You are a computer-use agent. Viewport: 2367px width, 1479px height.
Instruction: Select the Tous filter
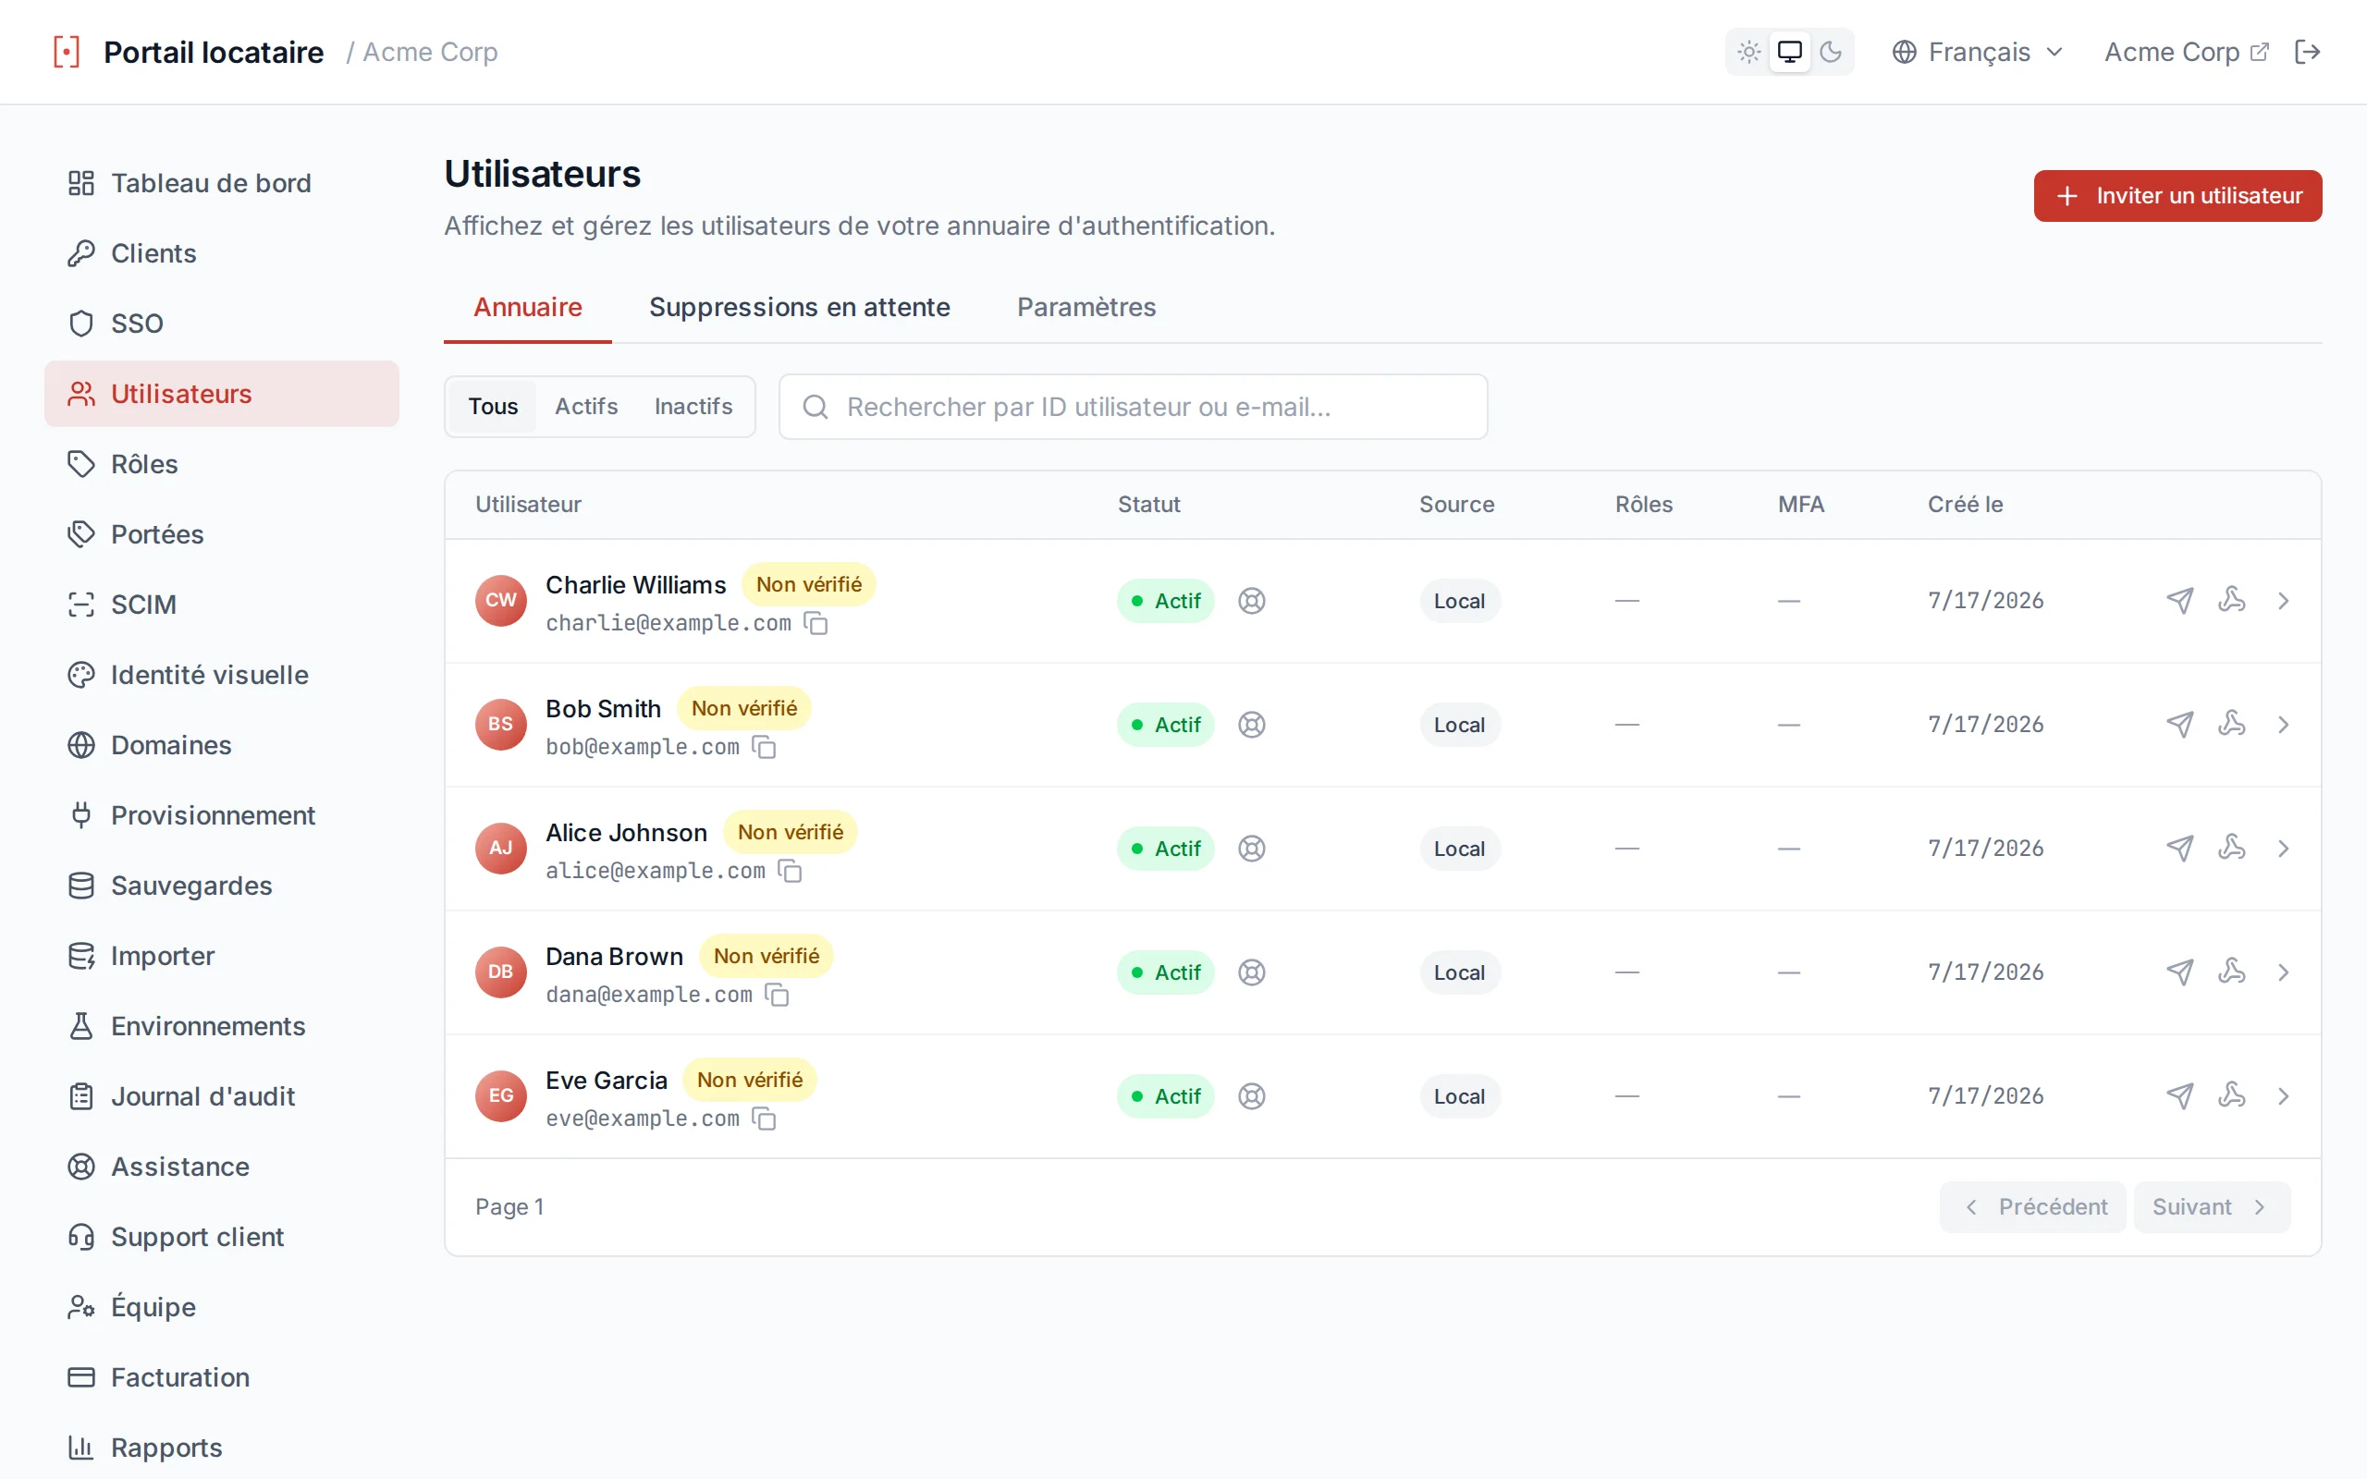click(x=493, y=406)
